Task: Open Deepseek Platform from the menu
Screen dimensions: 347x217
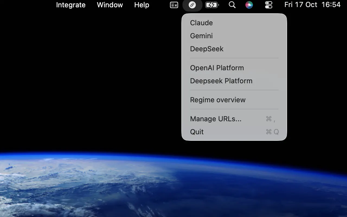Action: point(221,81)
